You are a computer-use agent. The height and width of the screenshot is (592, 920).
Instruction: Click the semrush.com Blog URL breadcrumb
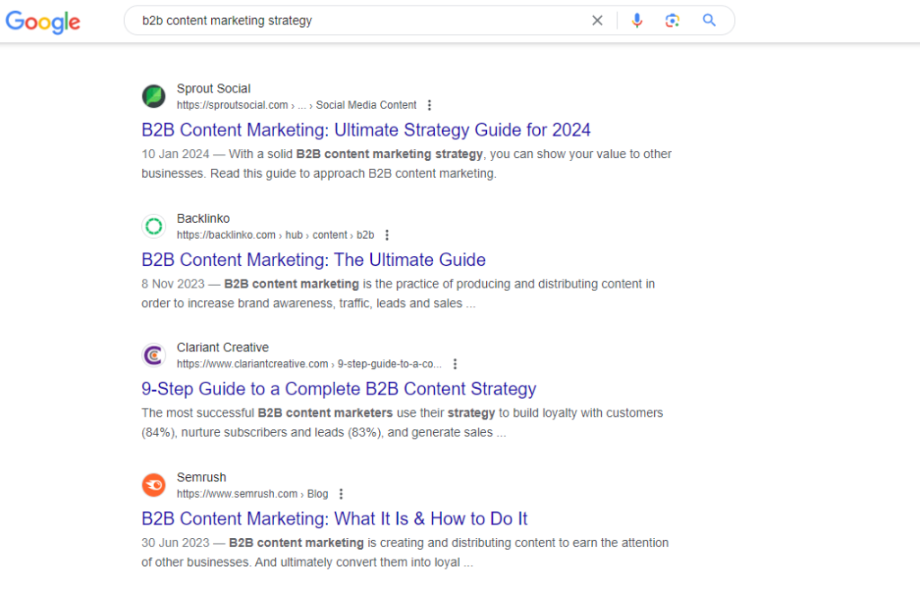(x=252, y=494)
